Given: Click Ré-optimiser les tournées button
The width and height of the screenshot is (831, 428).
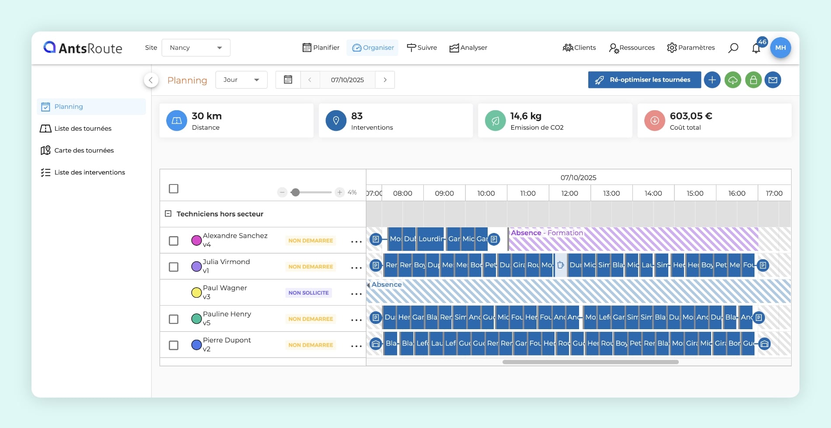Looking at the screenshot, I should [x=644, y=80].
